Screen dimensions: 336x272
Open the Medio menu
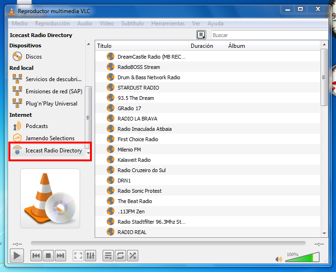[x=20, y=23]
